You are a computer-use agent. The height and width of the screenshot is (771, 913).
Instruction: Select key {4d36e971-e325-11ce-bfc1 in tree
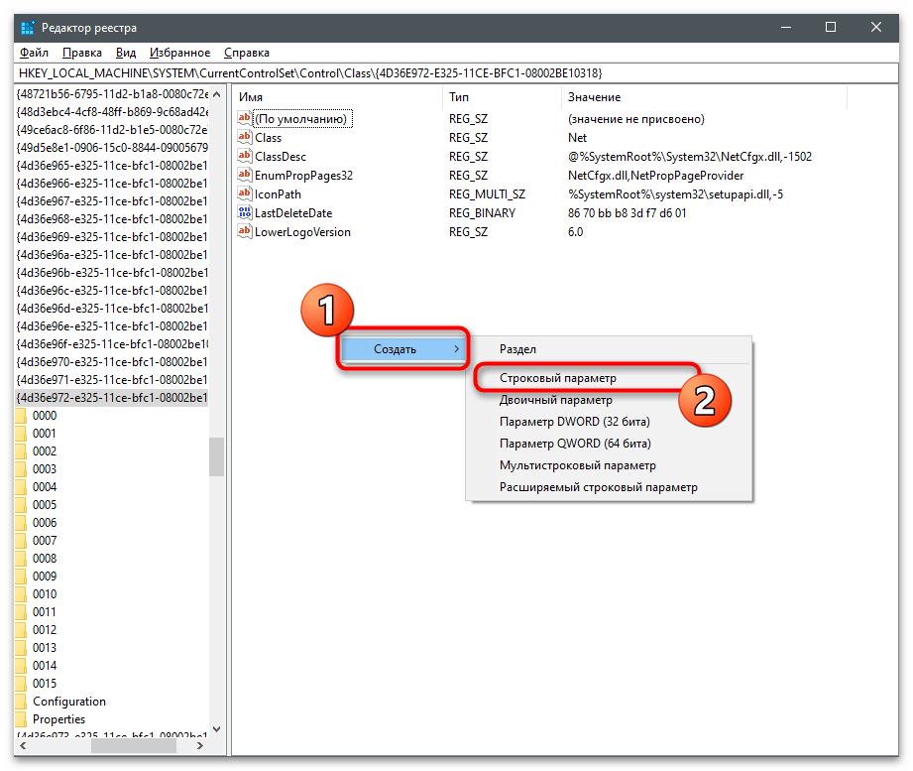pos(112,379)
